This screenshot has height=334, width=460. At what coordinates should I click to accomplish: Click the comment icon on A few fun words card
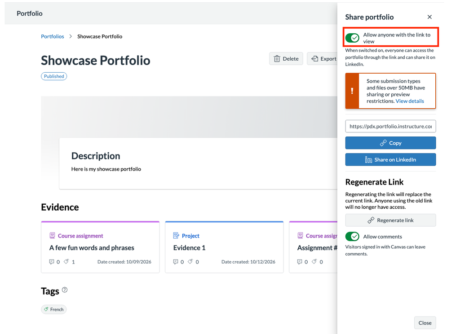pos(52,262)
